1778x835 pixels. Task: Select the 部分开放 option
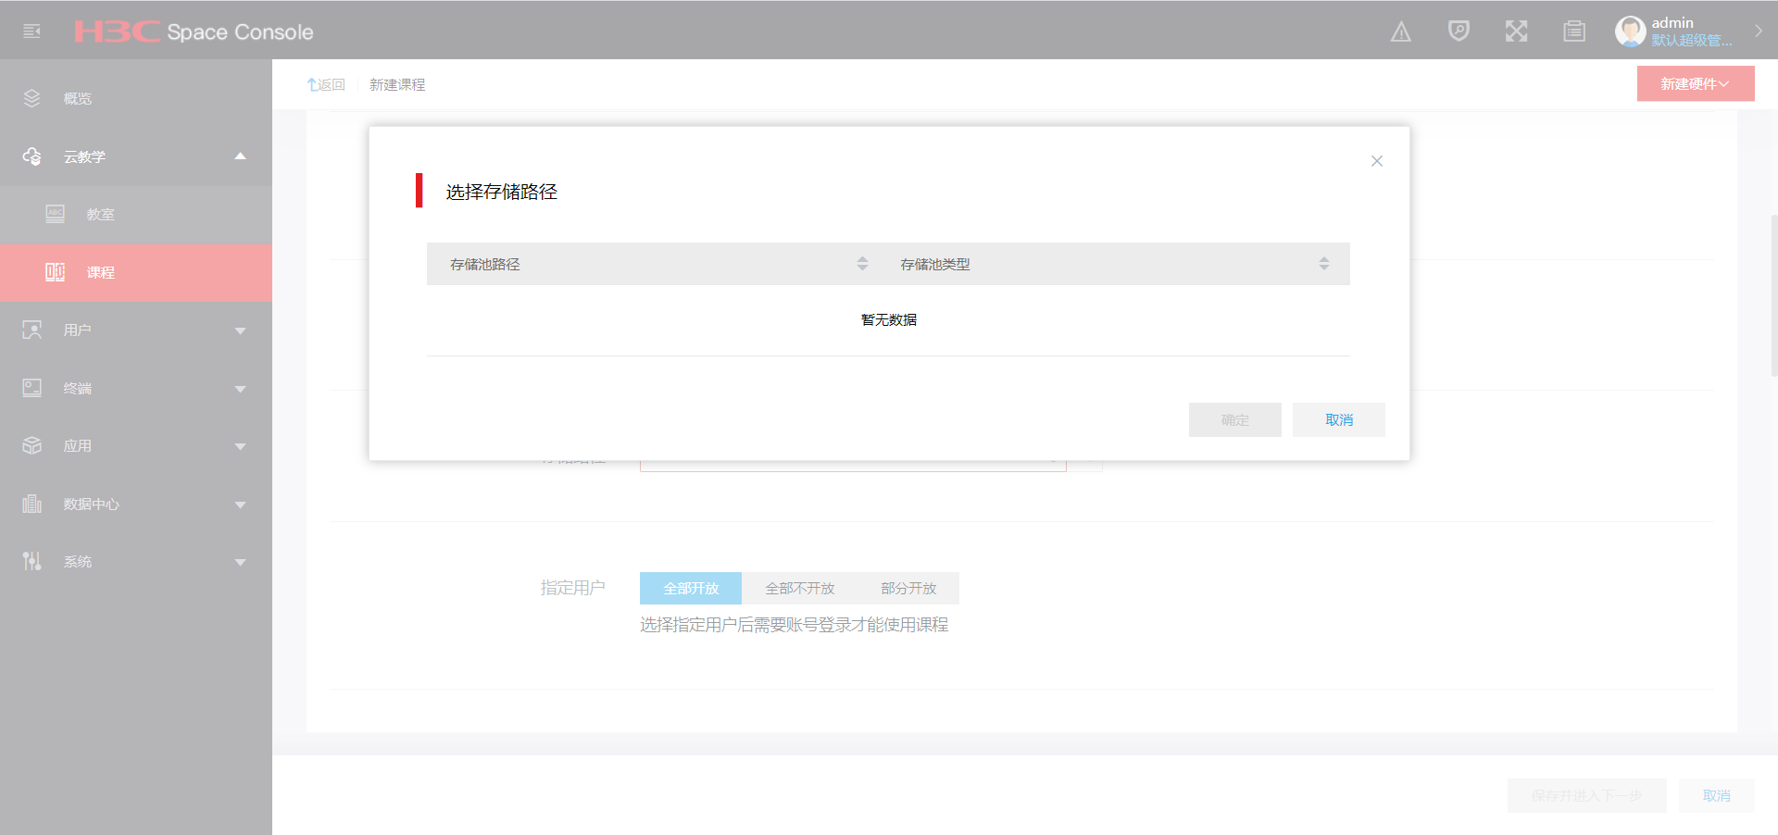pyautogui.click(x=908, y=589)
